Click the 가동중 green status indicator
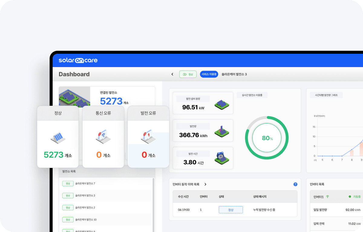Image resolution: width=363 pixels, height=232 pixels. 355,197
